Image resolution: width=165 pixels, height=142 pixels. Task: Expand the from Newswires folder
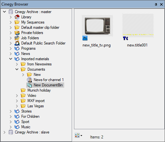17,64
